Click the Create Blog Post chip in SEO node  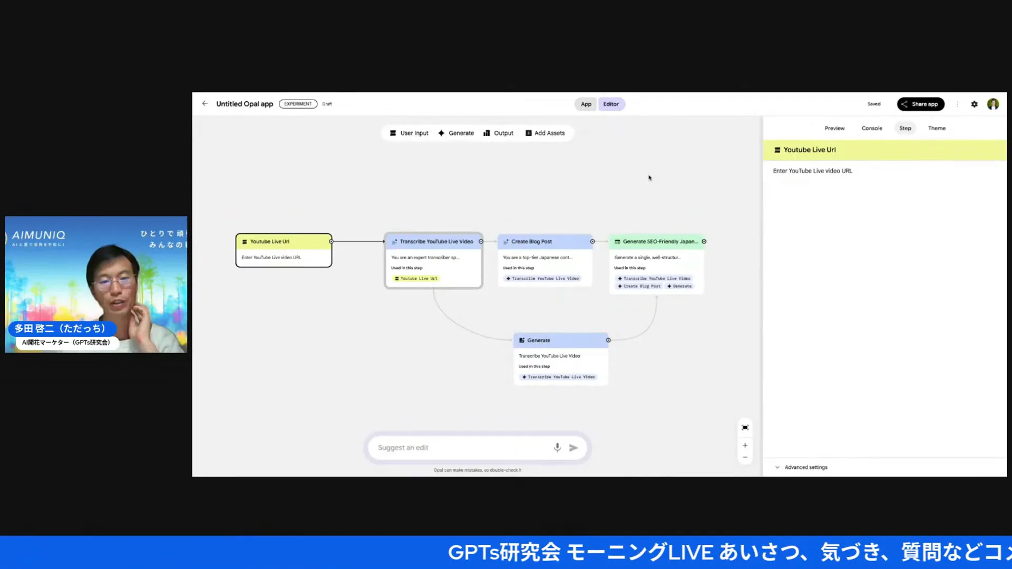(x=639, y=287)
